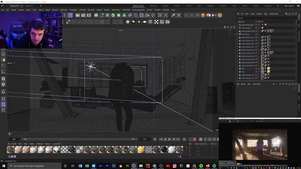
Task: Select the white material sphere swatch
Action: pos(172,149)
